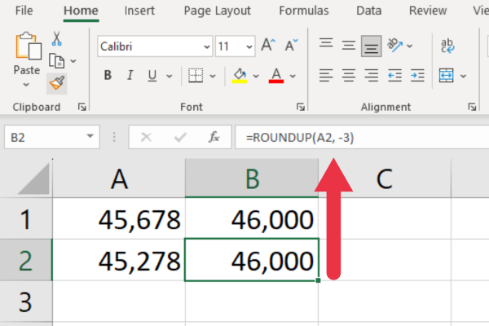Decrease font size with smaller A

point(291,46)
